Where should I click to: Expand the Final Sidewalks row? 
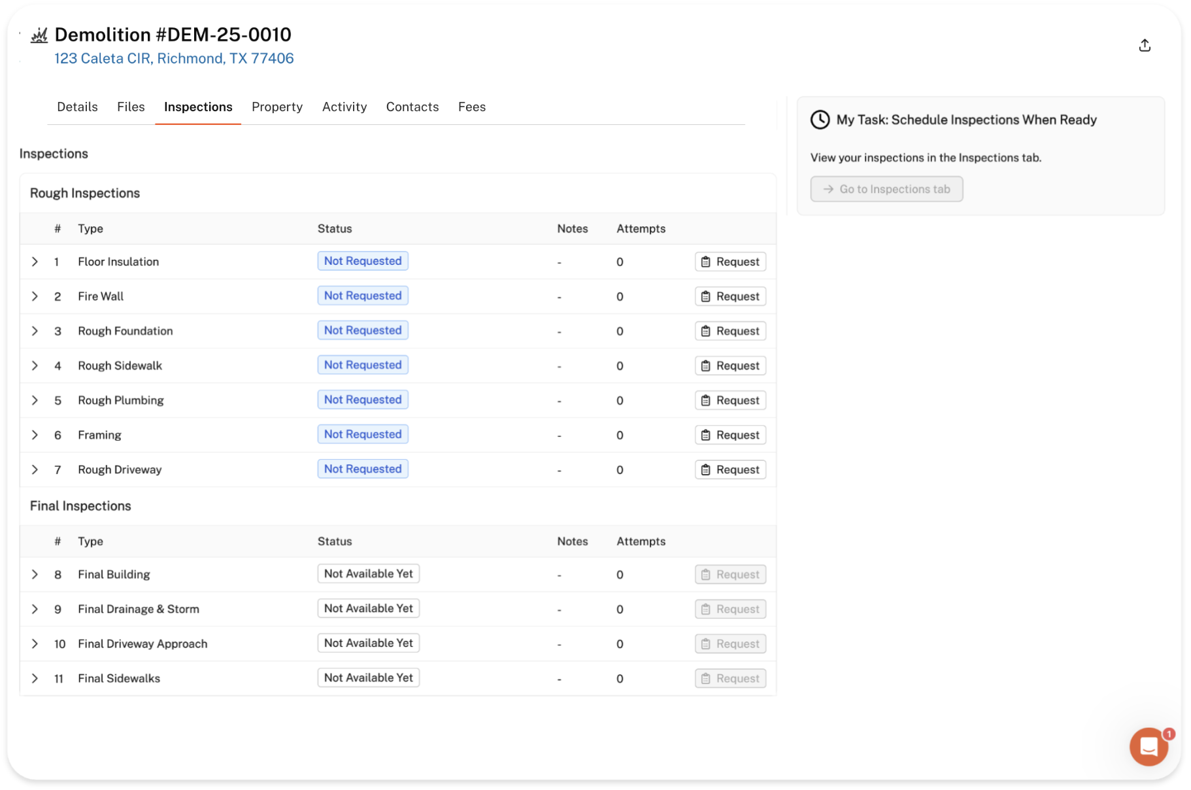point(35,678)
